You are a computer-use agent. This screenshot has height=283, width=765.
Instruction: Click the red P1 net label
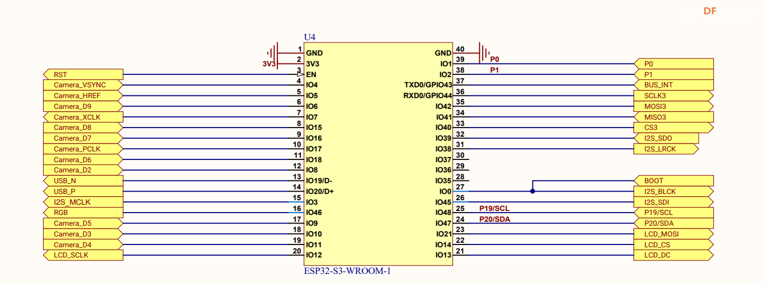[494, 70]
